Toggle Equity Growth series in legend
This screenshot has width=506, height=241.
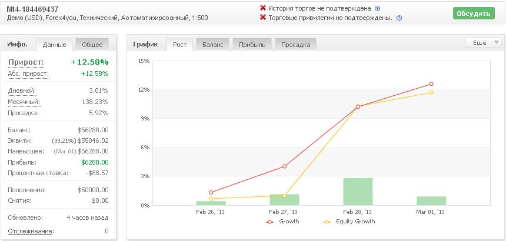349,222
